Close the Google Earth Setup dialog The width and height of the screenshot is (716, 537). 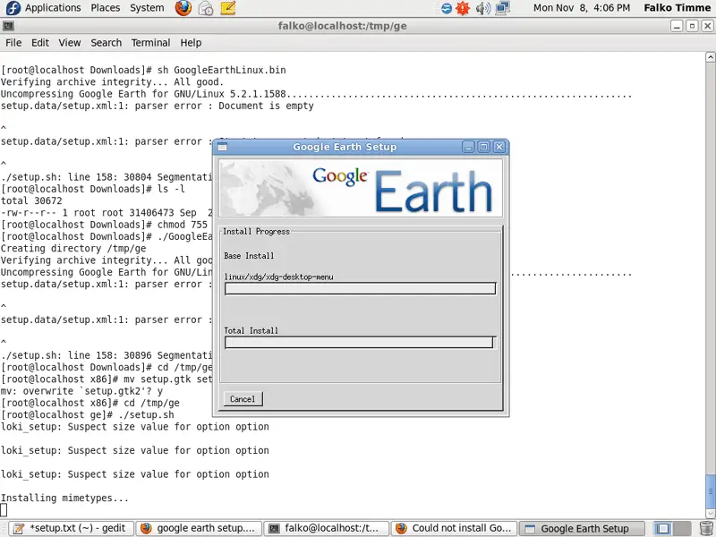(x=499, y=147)
